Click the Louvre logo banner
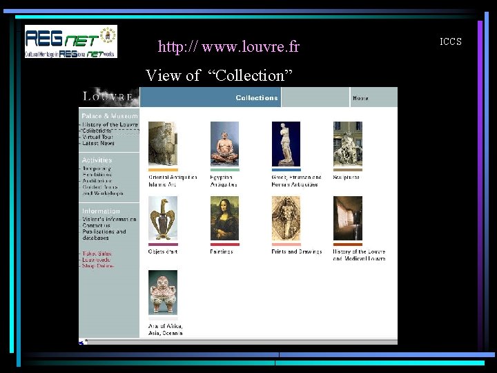 [109, 97]
